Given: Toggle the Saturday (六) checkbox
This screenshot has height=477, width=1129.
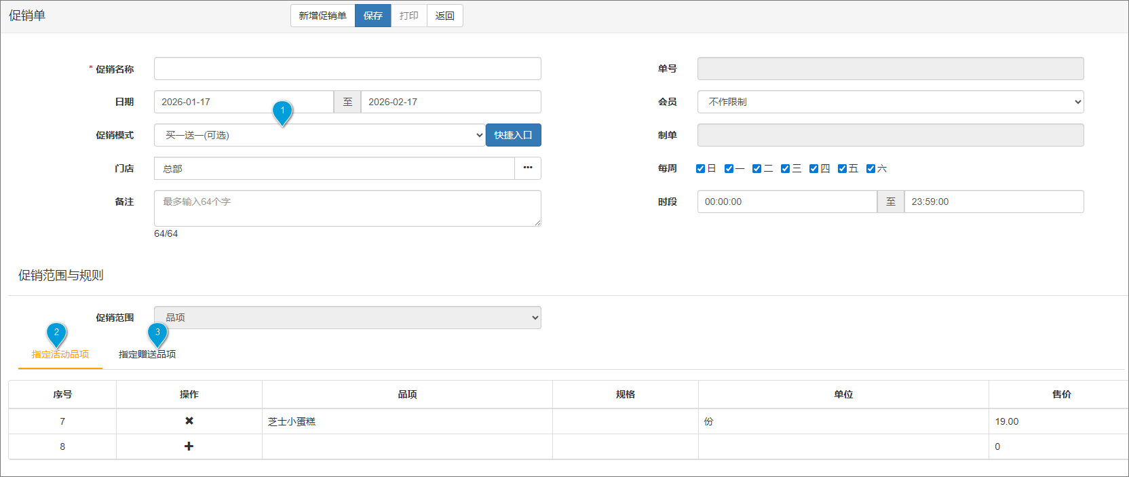Looking at the screenshot, I should coord(870,169).
